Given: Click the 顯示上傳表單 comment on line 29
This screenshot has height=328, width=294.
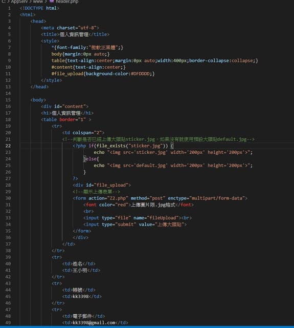Looking at the screenshot, I should click(x=97, y=192).
